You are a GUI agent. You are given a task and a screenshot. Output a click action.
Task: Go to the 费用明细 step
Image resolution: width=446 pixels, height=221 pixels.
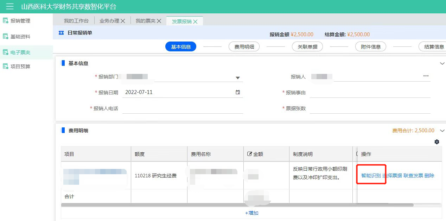(244, 46)
